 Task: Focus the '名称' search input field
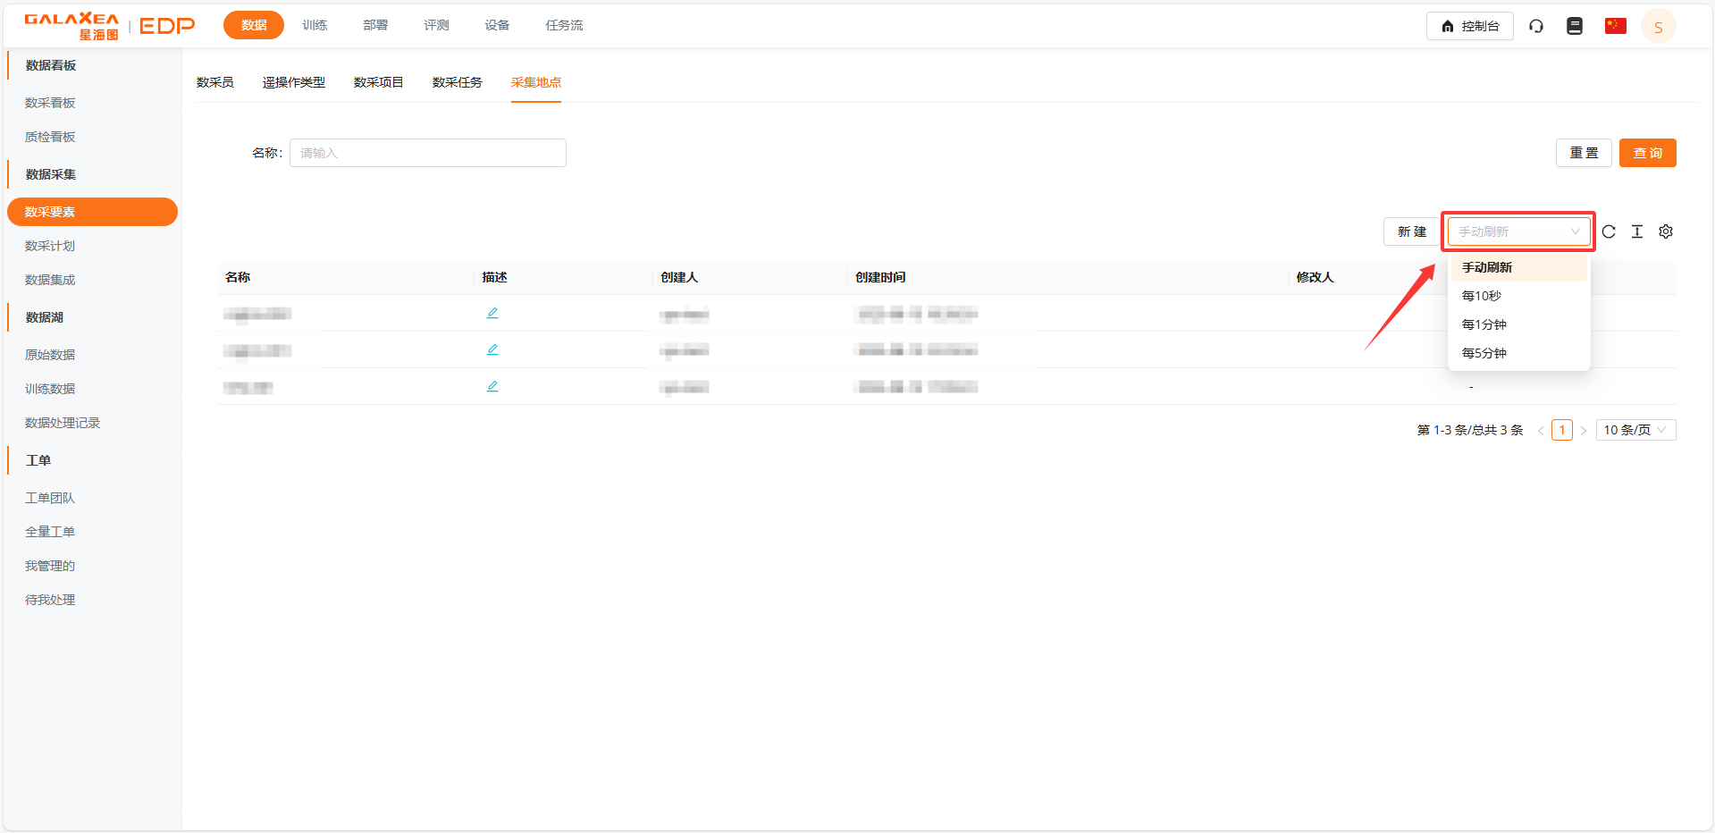[x=428, y=153]
